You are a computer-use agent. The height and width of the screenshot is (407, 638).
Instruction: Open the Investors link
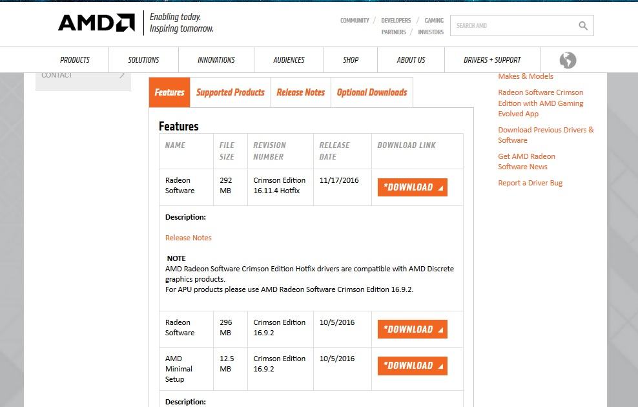click(x=431, y=32)
